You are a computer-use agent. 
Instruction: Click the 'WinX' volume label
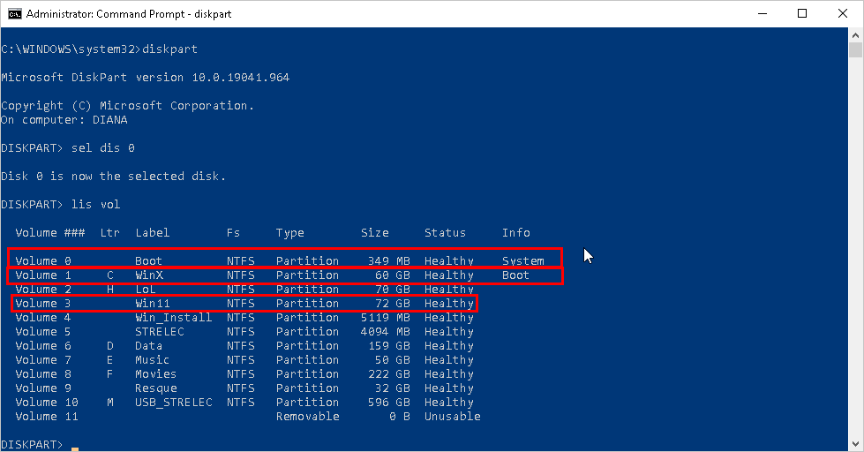click(x=149, y=275)
